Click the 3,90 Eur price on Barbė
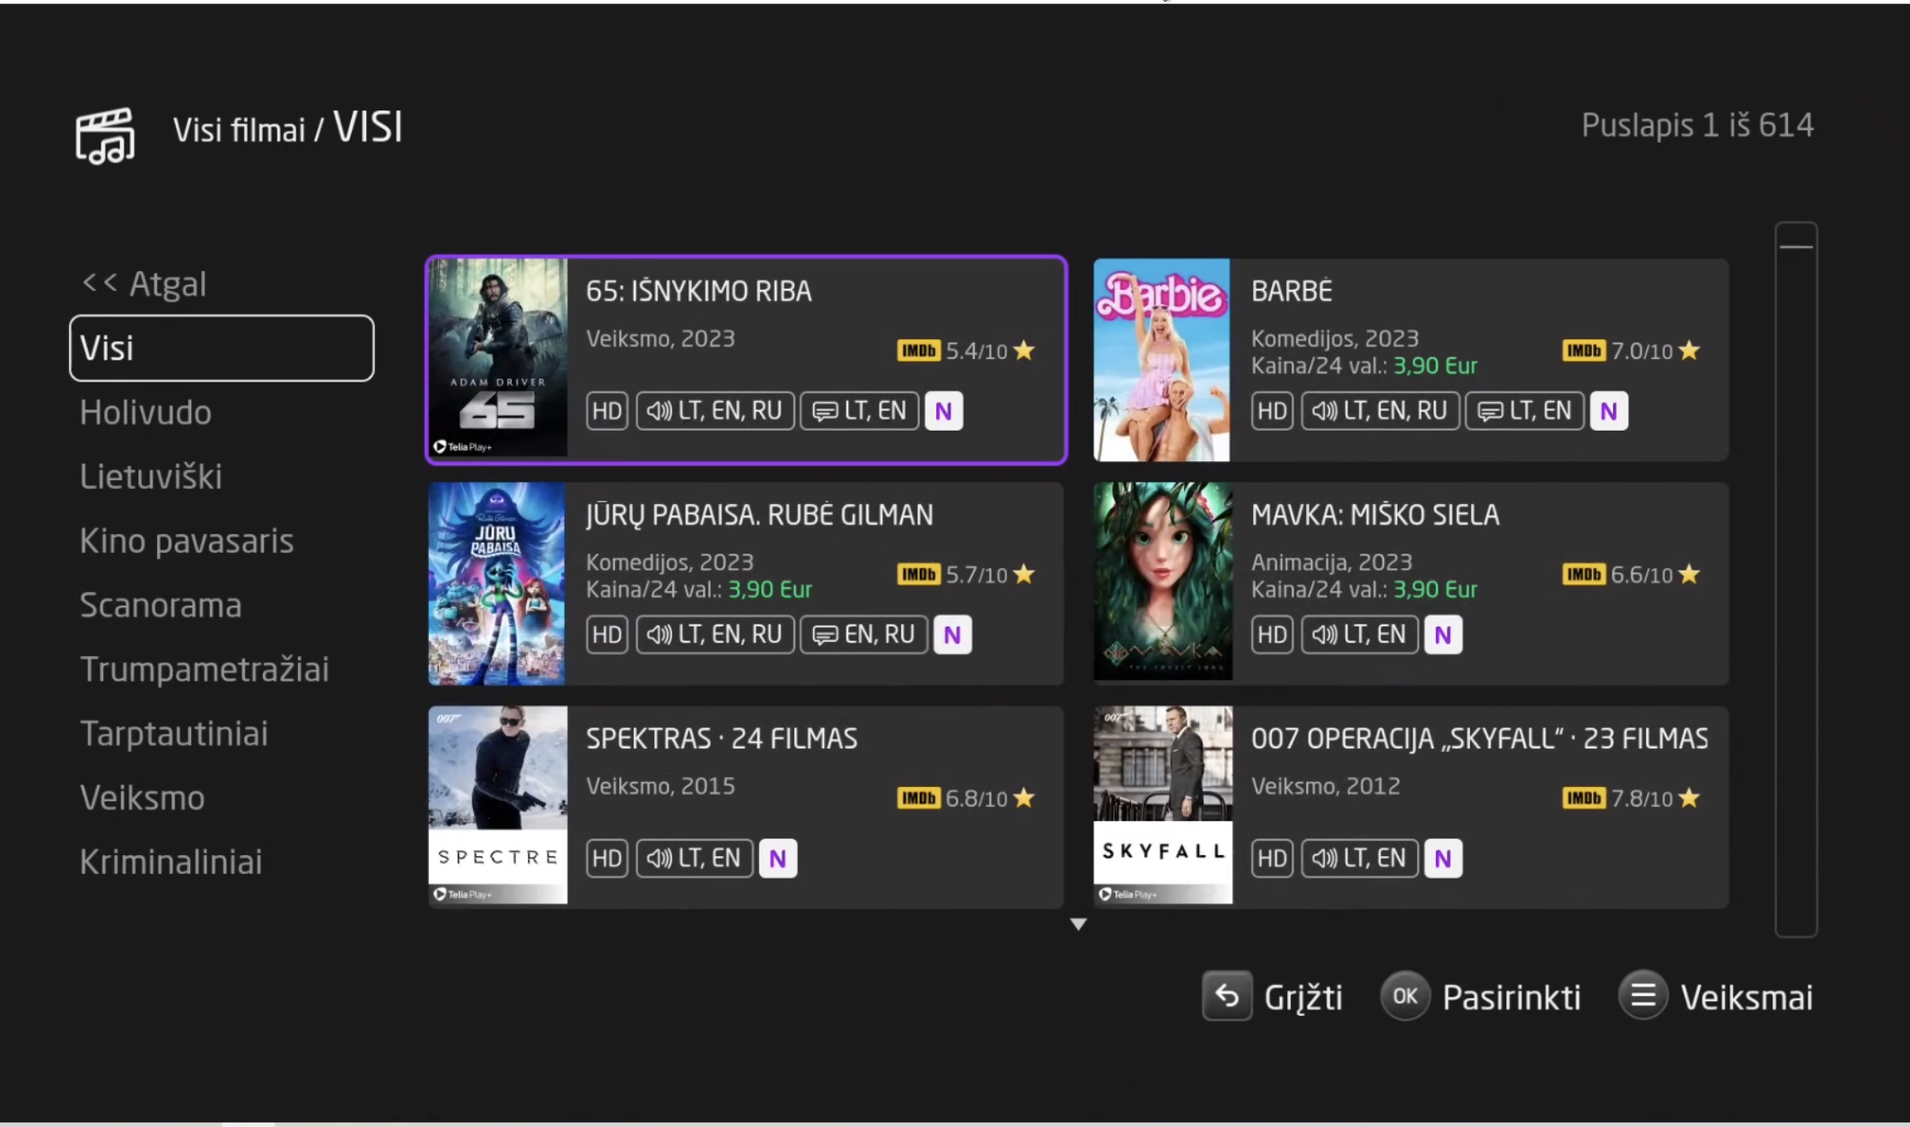This screenshot has height=1127, width=1910. [1435, 366]
